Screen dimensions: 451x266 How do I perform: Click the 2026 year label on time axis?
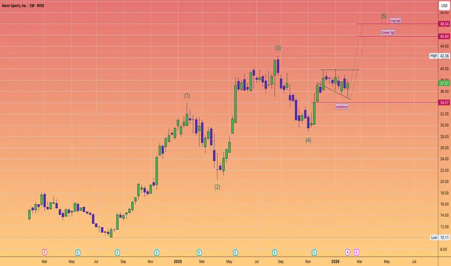pyautogui.click(x=335, y=261)
